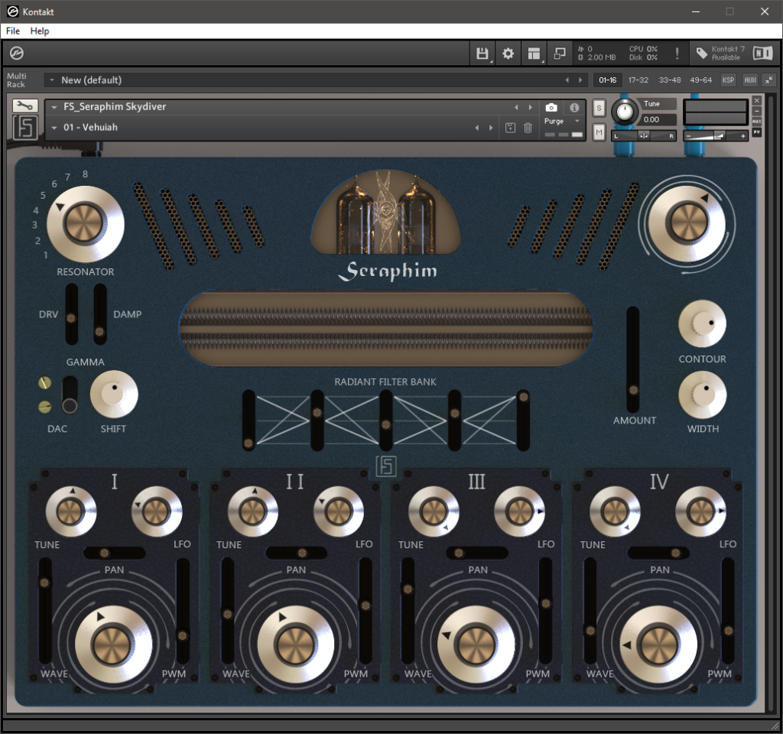
Task: Click the Native Instruments NI logo
Action: pyautogui.click(x=762, y=53)
